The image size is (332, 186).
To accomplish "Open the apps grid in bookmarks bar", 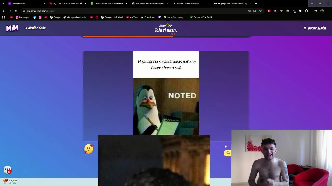I will coord(3,17).
